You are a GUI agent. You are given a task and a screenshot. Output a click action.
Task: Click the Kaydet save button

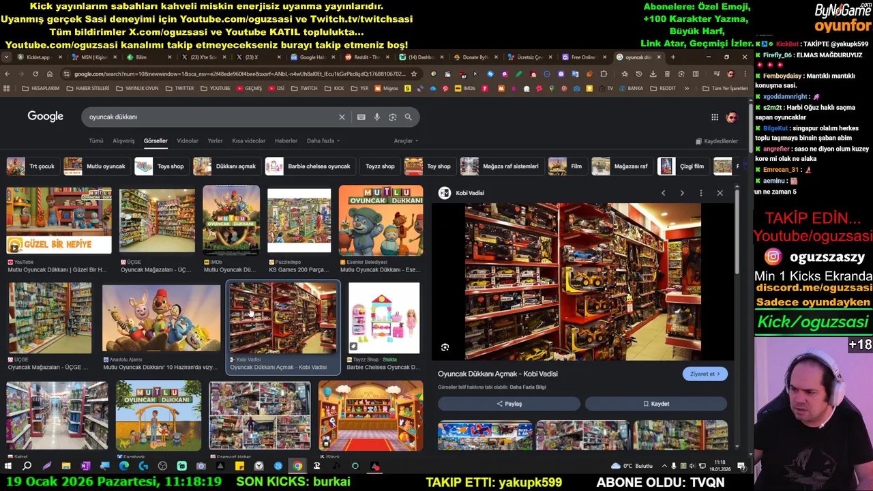click(x=656, y=404)
